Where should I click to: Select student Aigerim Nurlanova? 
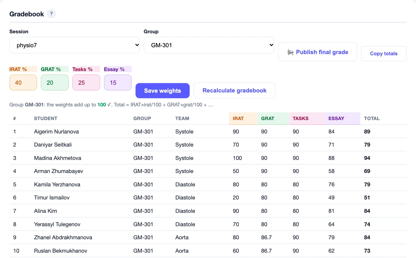[x=56, y=131]
